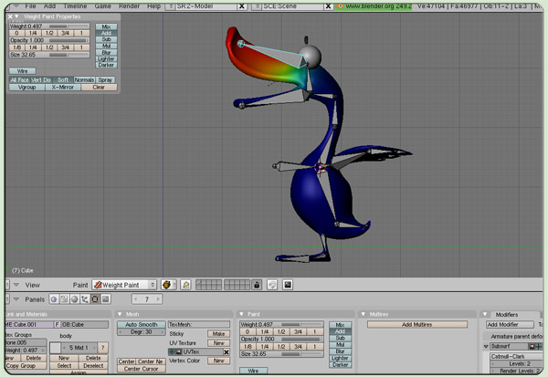548x377 pixels.
Task: Toggle the X-Mirror option
Action: [x=63, y=87]
